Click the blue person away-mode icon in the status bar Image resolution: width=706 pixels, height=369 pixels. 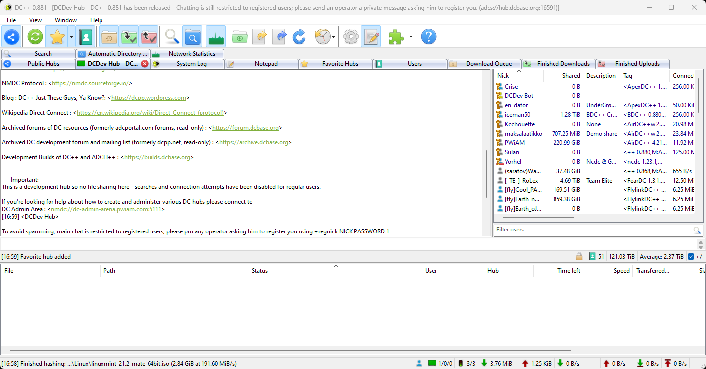(x=419, y=363)
